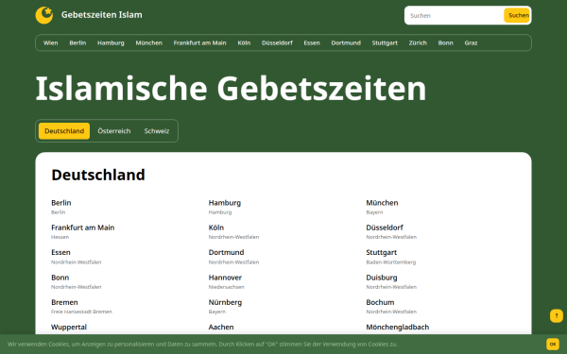Open the Wuppertal city link

tap(69, 328)
